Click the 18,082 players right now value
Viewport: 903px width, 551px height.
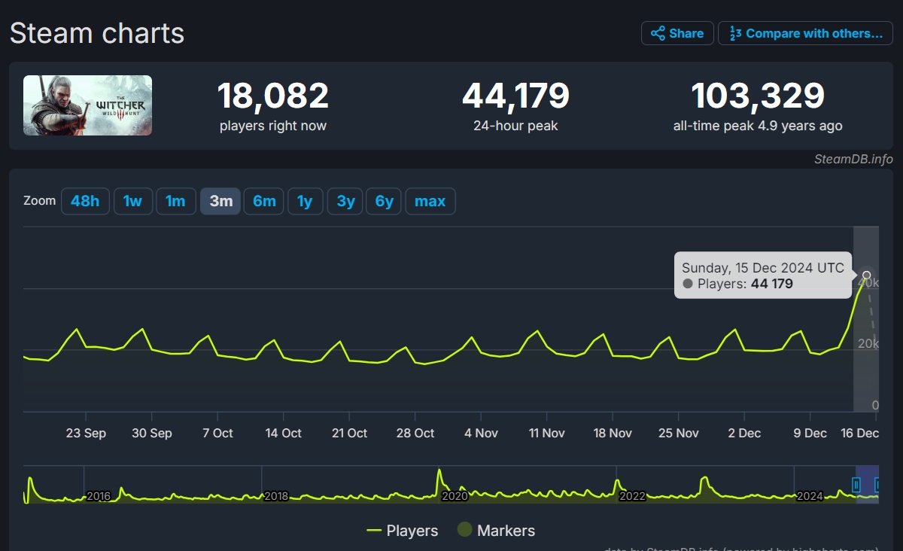(x=273, y=96)
